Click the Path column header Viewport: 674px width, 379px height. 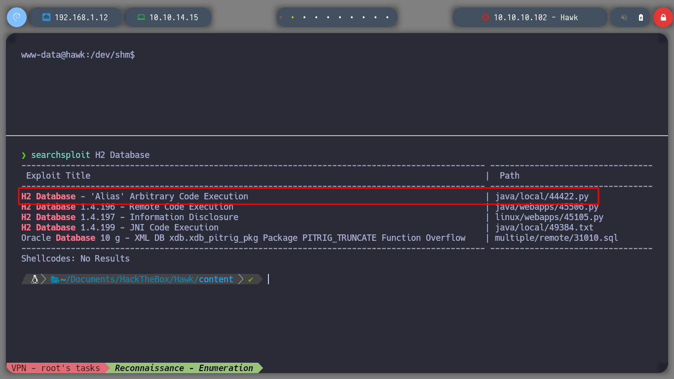click(x=510, y=176)
